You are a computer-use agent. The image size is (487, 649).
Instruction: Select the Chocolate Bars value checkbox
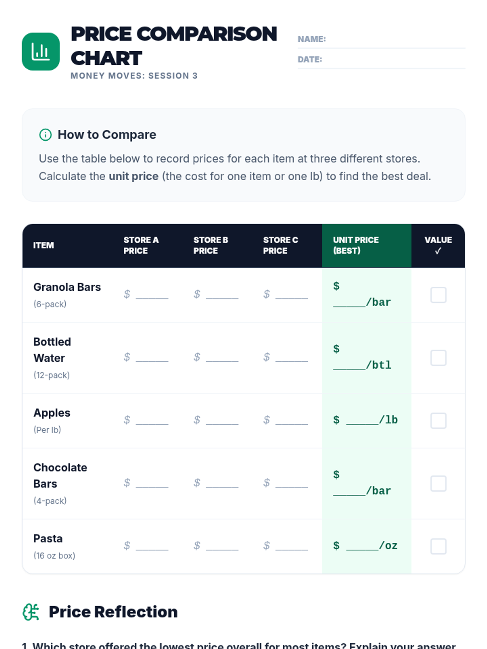pyautogui.click(x=438, y=484)
